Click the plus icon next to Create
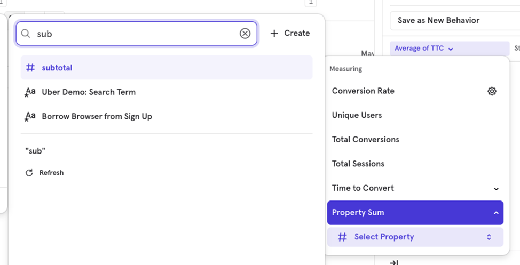 (274, 34)
